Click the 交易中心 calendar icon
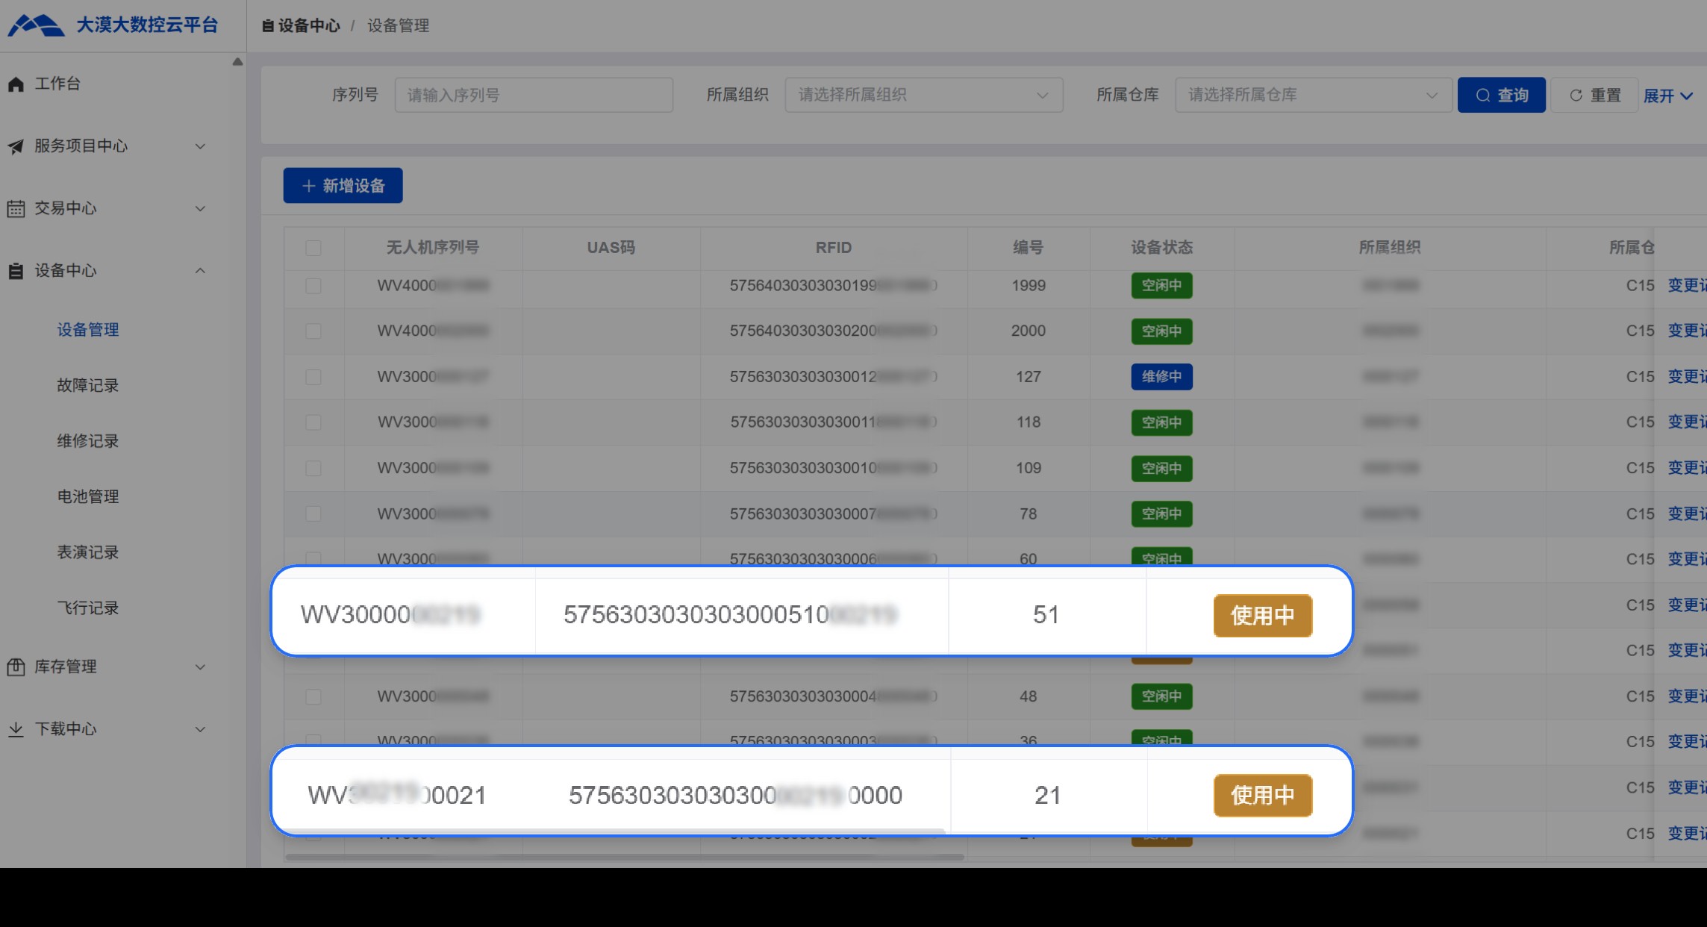Image resolution: width=1707 pixels, height=927 pixels. pos(16,209)
